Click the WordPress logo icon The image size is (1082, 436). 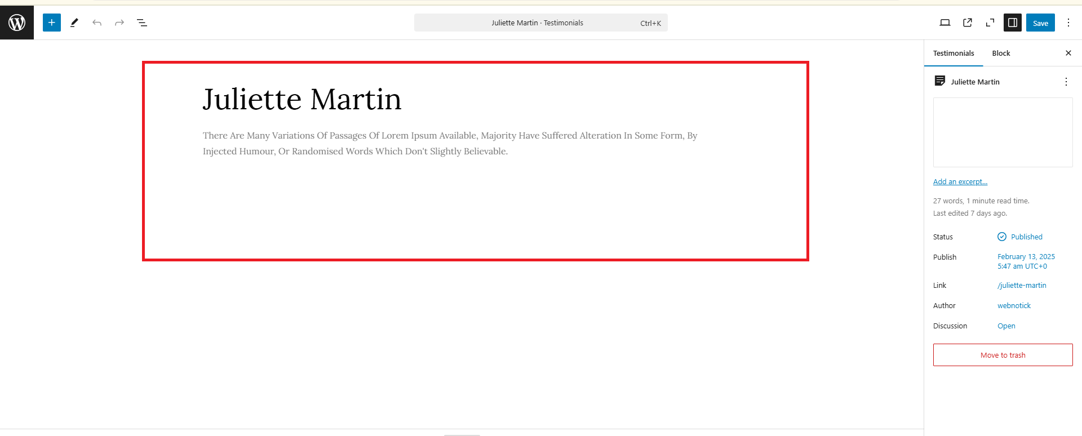[x=17, y=23]
